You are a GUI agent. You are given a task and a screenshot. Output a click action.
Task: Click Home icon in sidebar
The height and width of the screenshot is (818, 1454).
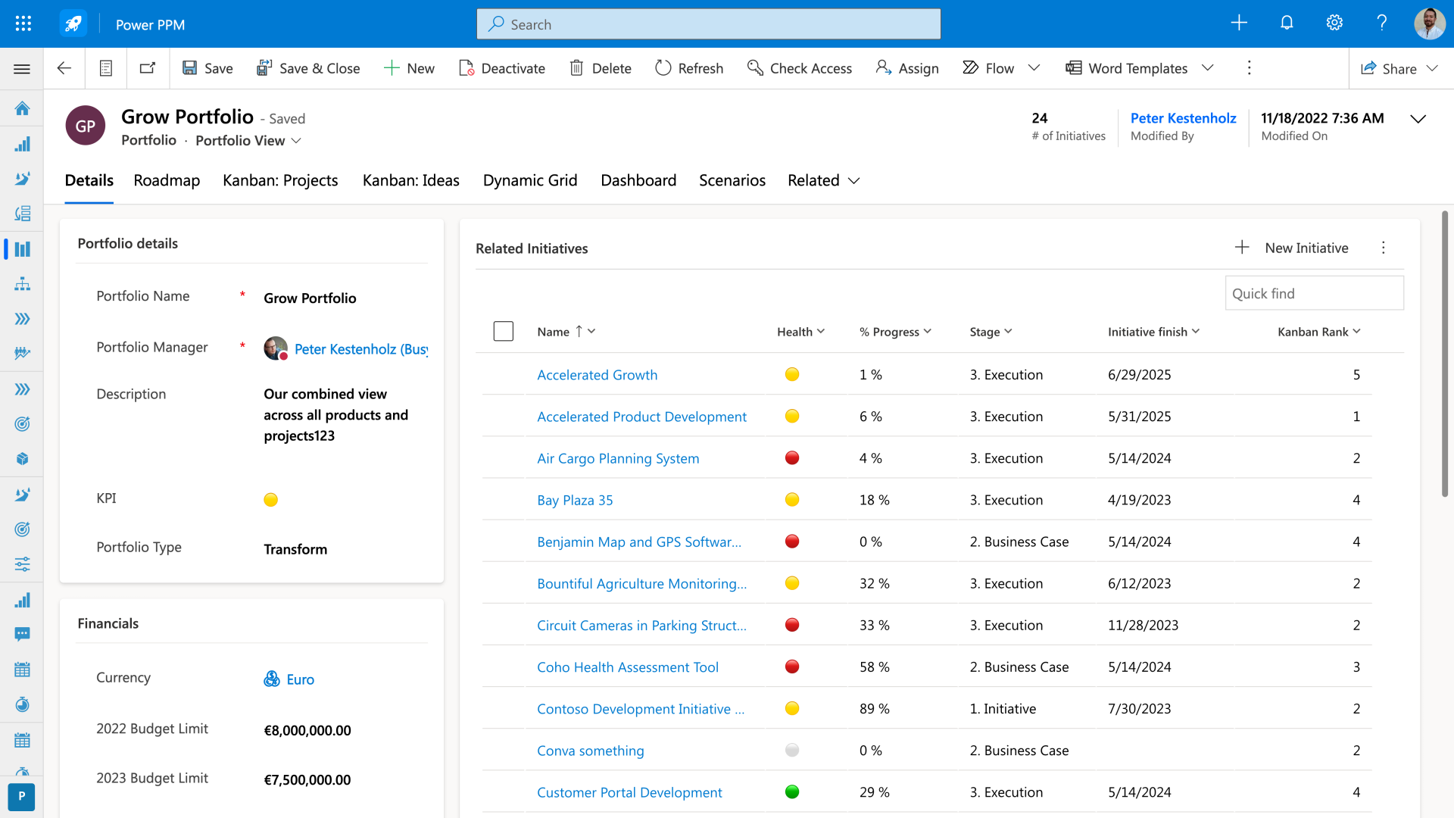[22, 108]
